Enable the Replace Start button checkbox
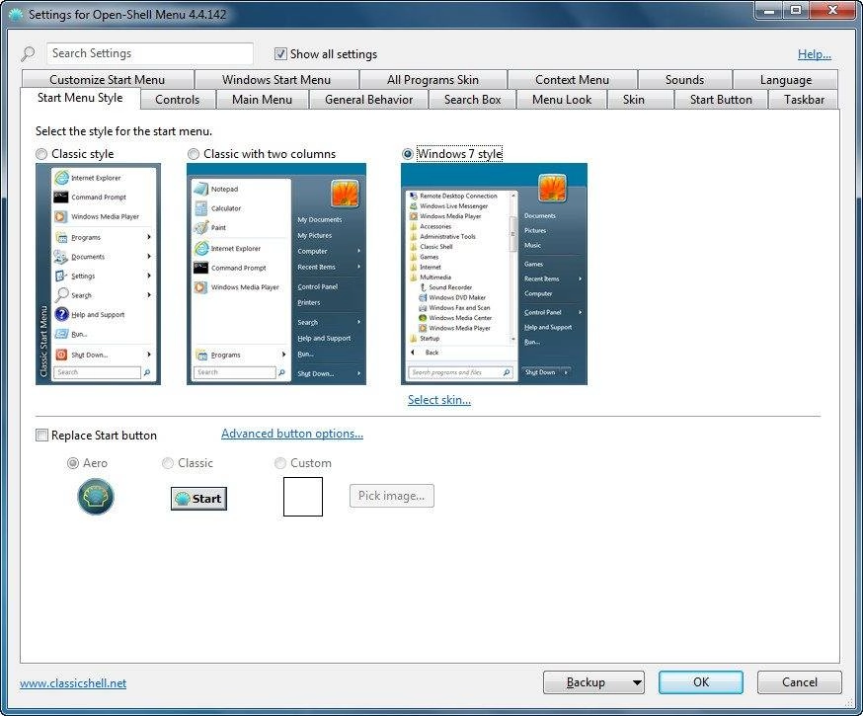Viewport: 863px width, 716px height. tap(41, 436)
